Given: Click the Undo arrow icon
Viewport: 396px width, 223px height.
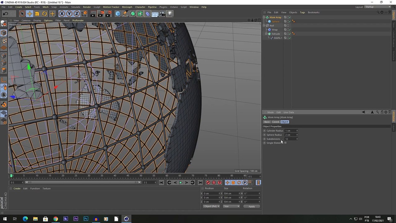Looking at the screenshot, I should (5, 14).
